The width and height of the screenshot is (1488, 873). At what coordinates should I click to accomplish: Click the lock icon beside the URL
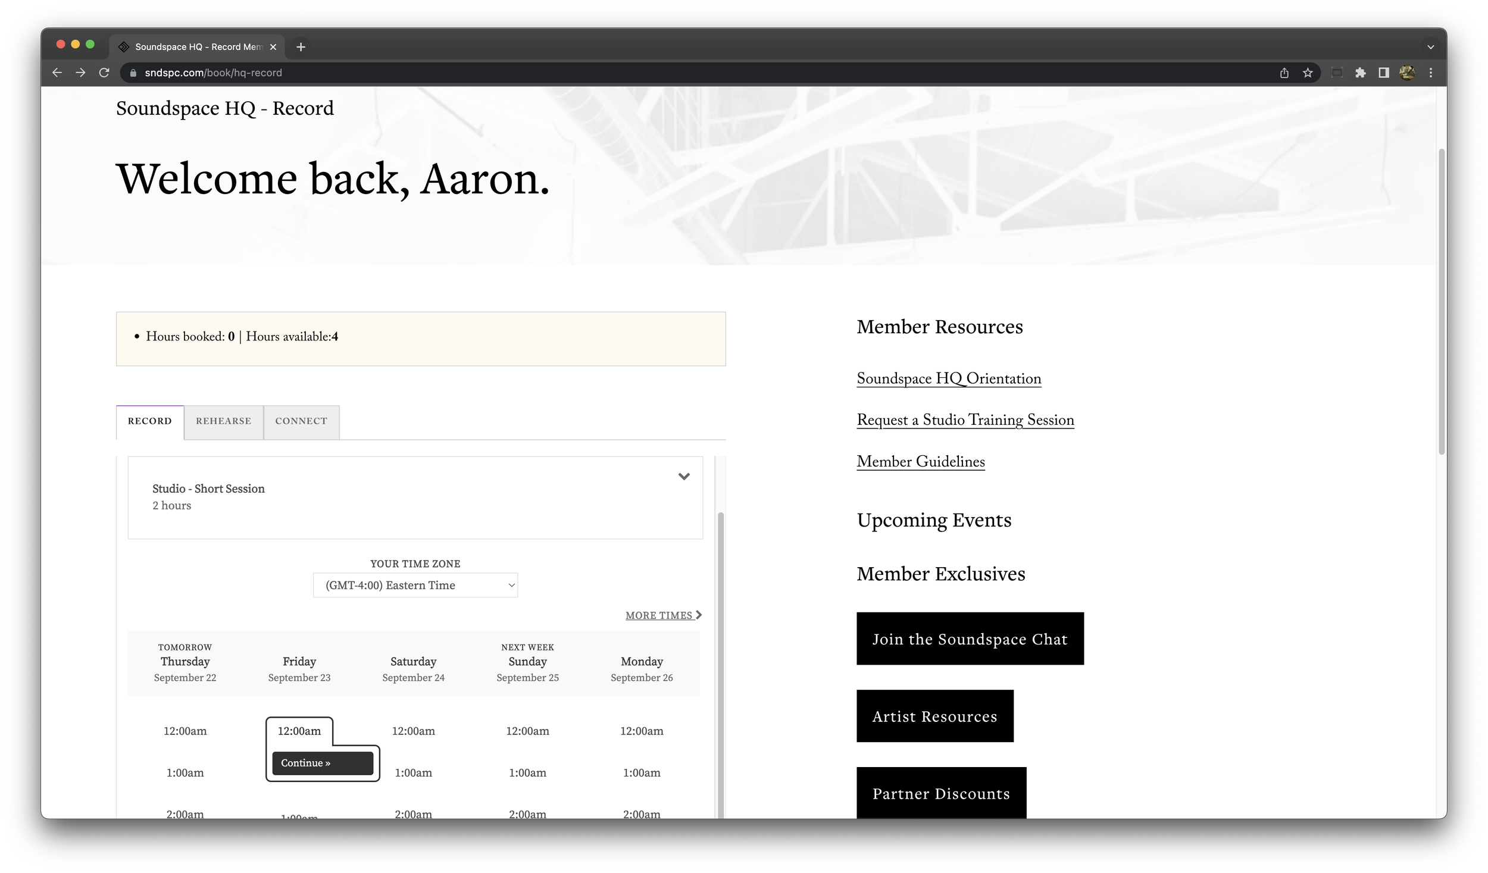pyautogui.click(x=133, y=73)
